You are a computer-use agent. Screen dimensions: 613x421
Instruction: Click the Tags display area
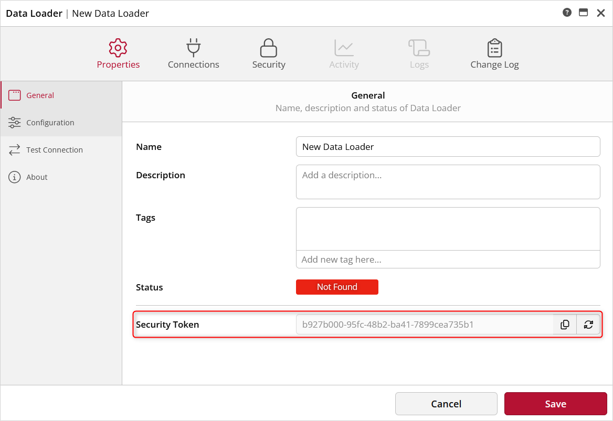(x=448, y=229)
